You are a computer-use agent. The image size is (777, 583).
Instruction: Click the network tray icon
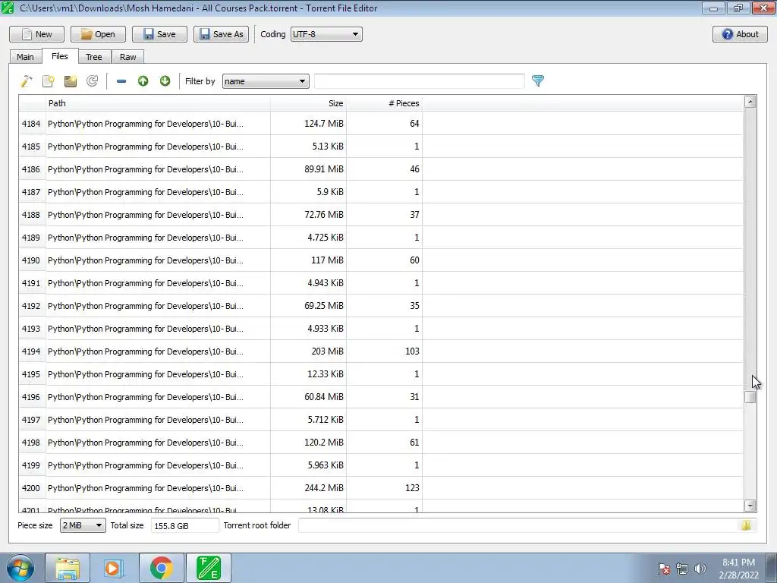pyautogui.click(x=682, y=569)
